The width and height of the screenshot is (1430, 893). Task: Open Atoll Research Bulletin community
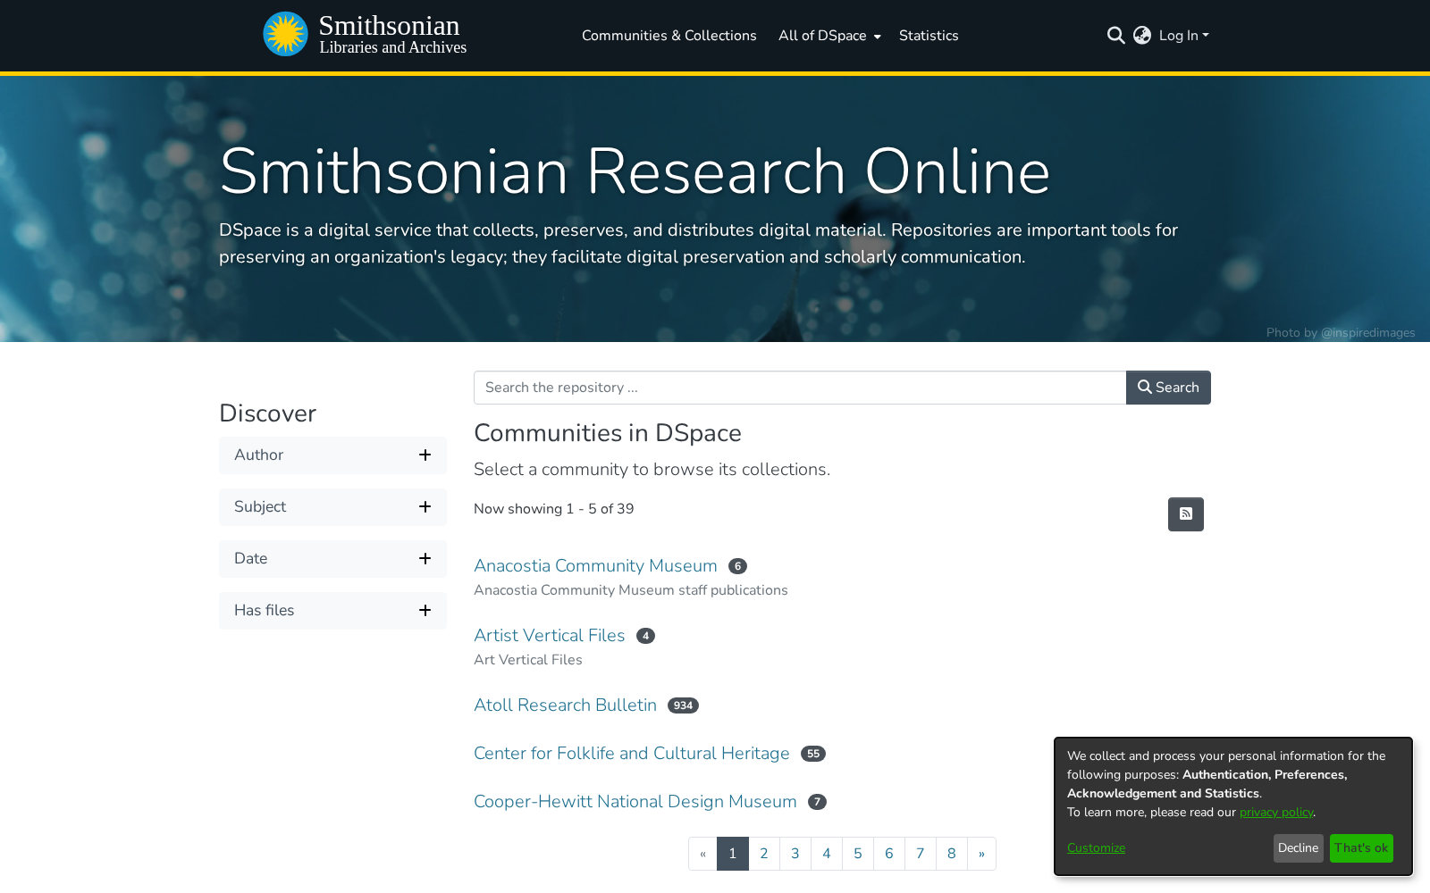(x=565, y=705)
